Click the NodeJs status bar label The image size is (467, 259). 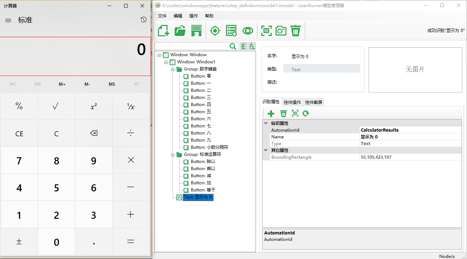(447, 256)
